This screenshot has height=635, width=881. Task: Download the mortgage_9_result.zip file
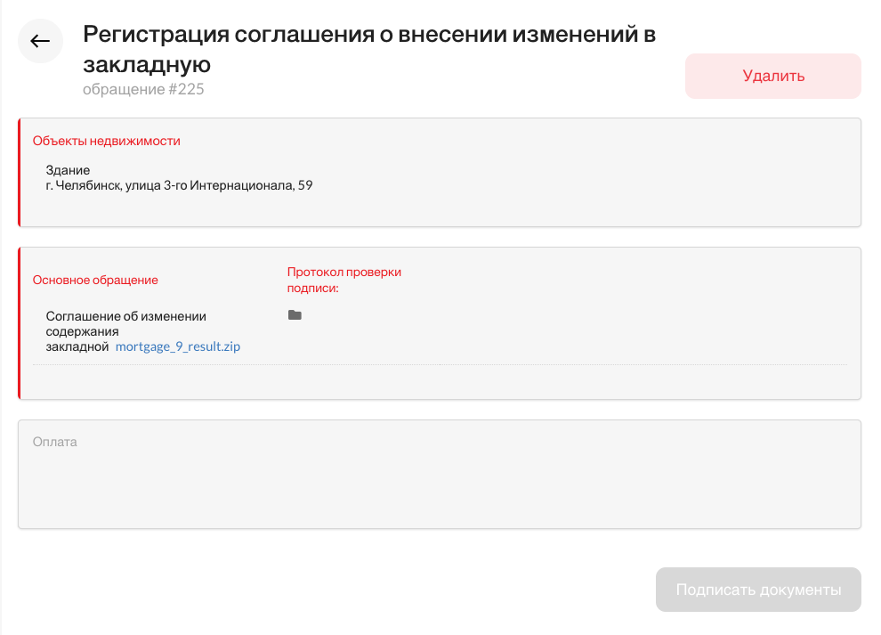178,346
